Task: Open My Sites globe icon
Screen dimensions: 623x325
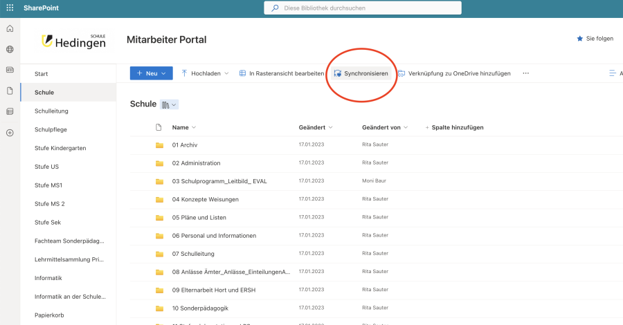Action: pos(10,49)
